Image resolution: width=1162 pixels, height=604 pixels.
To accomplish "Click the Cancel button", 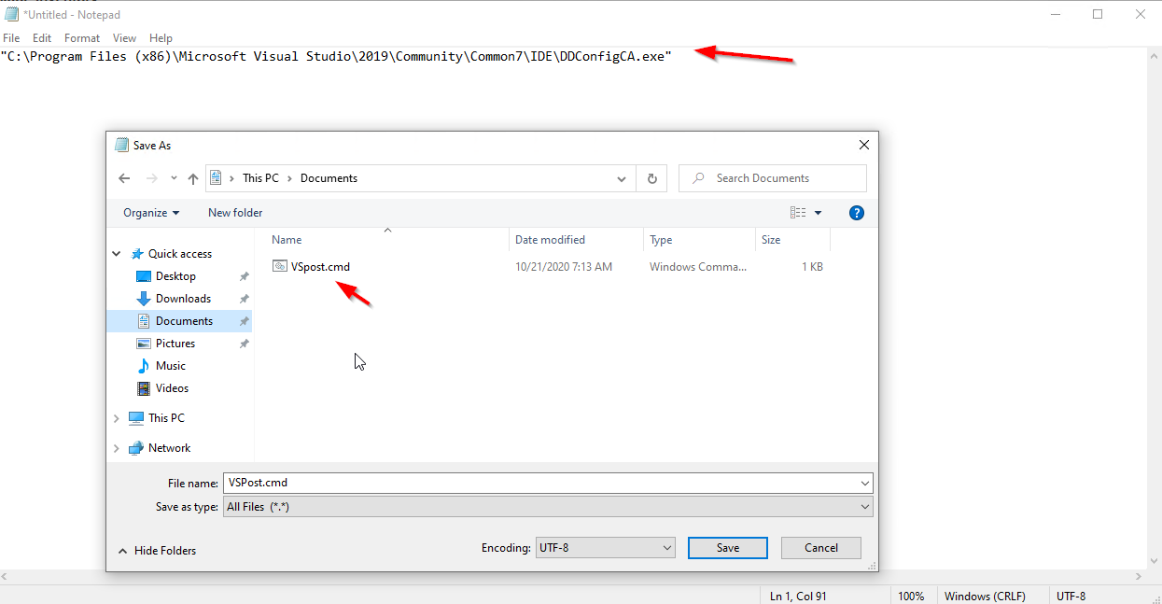I will 821,548.
